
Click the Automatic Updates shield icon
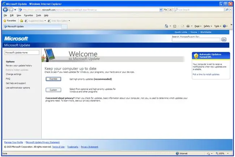pyautogui.click(x=196, y=56)
